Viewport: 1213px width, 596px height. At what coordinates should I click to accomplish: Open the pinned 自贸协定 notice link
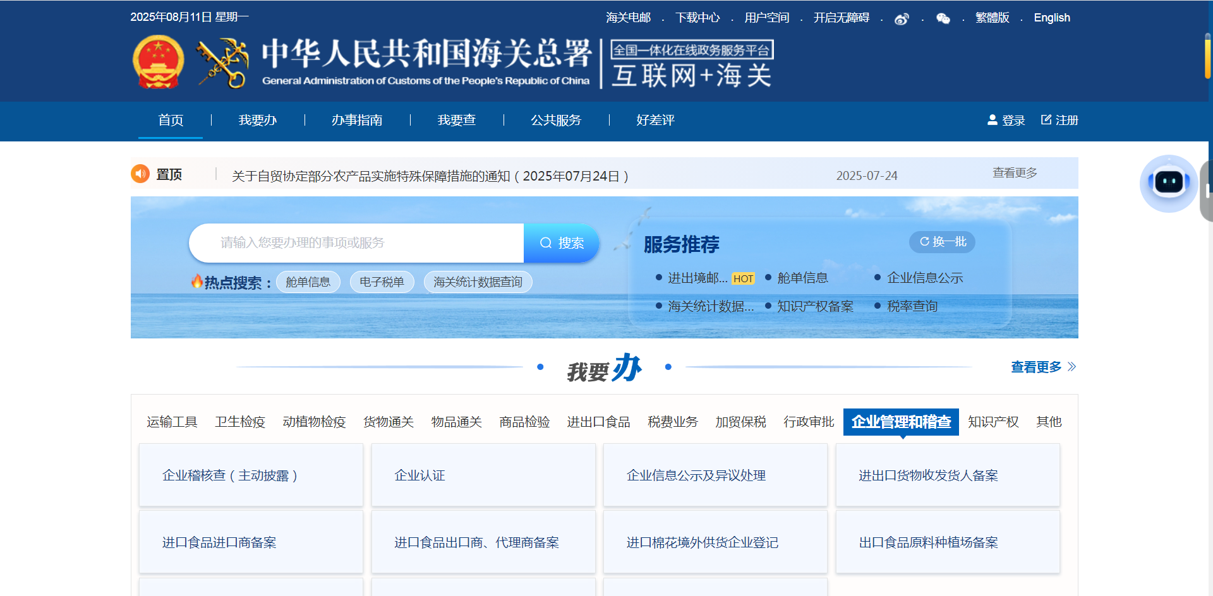(430, 176)
